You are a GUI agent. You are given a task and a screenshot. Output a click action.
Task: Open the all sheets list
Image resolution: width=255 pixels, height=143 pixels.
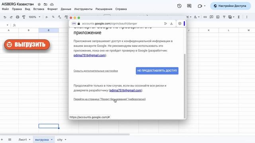click(x=10, y=139)
